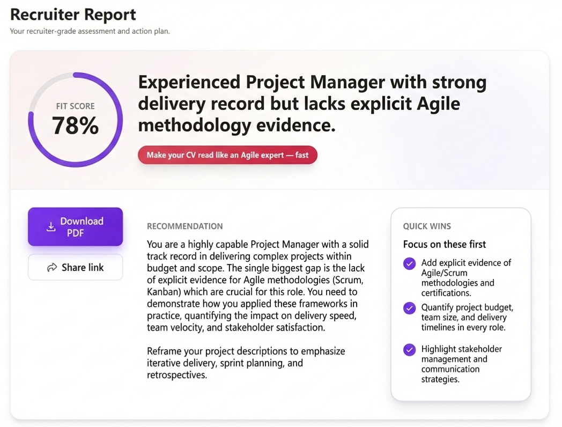
Task: Select the Recruiter Report heading
Action: 73,14
